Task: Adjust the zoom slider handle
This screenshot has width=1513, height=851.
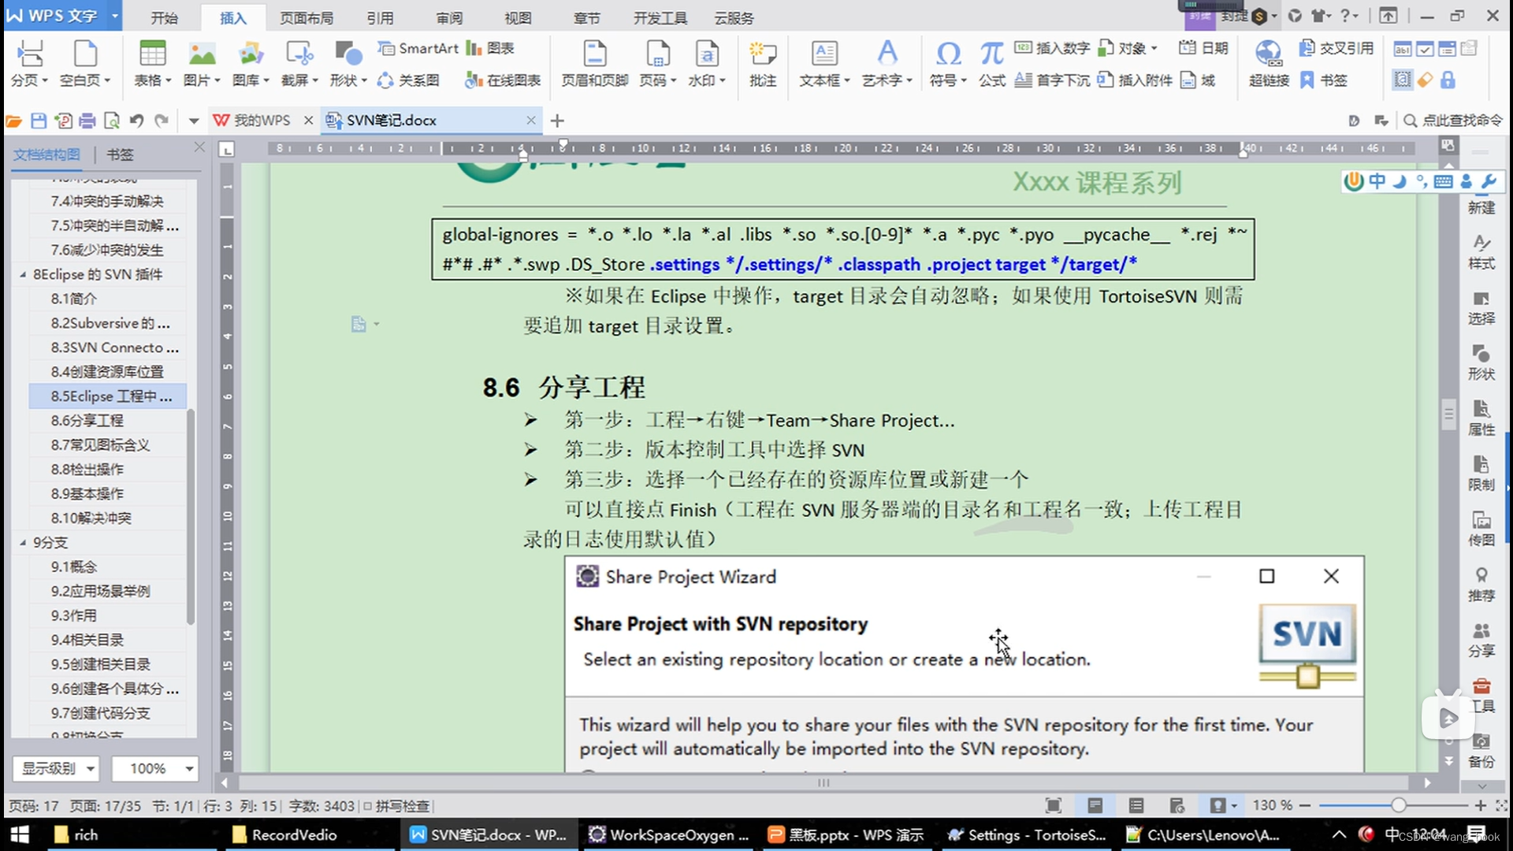Action: tap(1399, 805)
